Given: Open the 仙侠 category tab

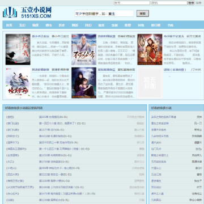Looking at the screenshot, I should click(x=36, y=25).
